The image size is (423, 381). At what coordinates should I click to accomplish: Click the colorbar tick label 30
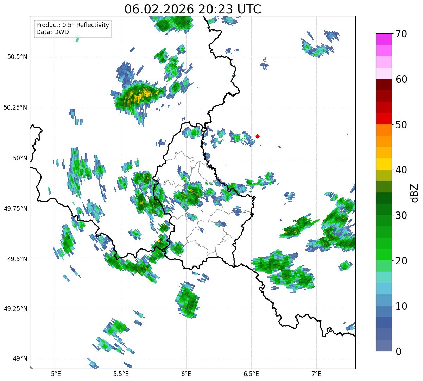point(402,215)
